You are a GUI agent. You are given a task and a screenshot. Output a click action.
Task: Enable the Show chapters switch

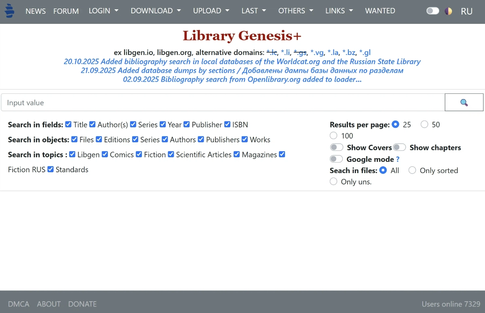[399, 148]
